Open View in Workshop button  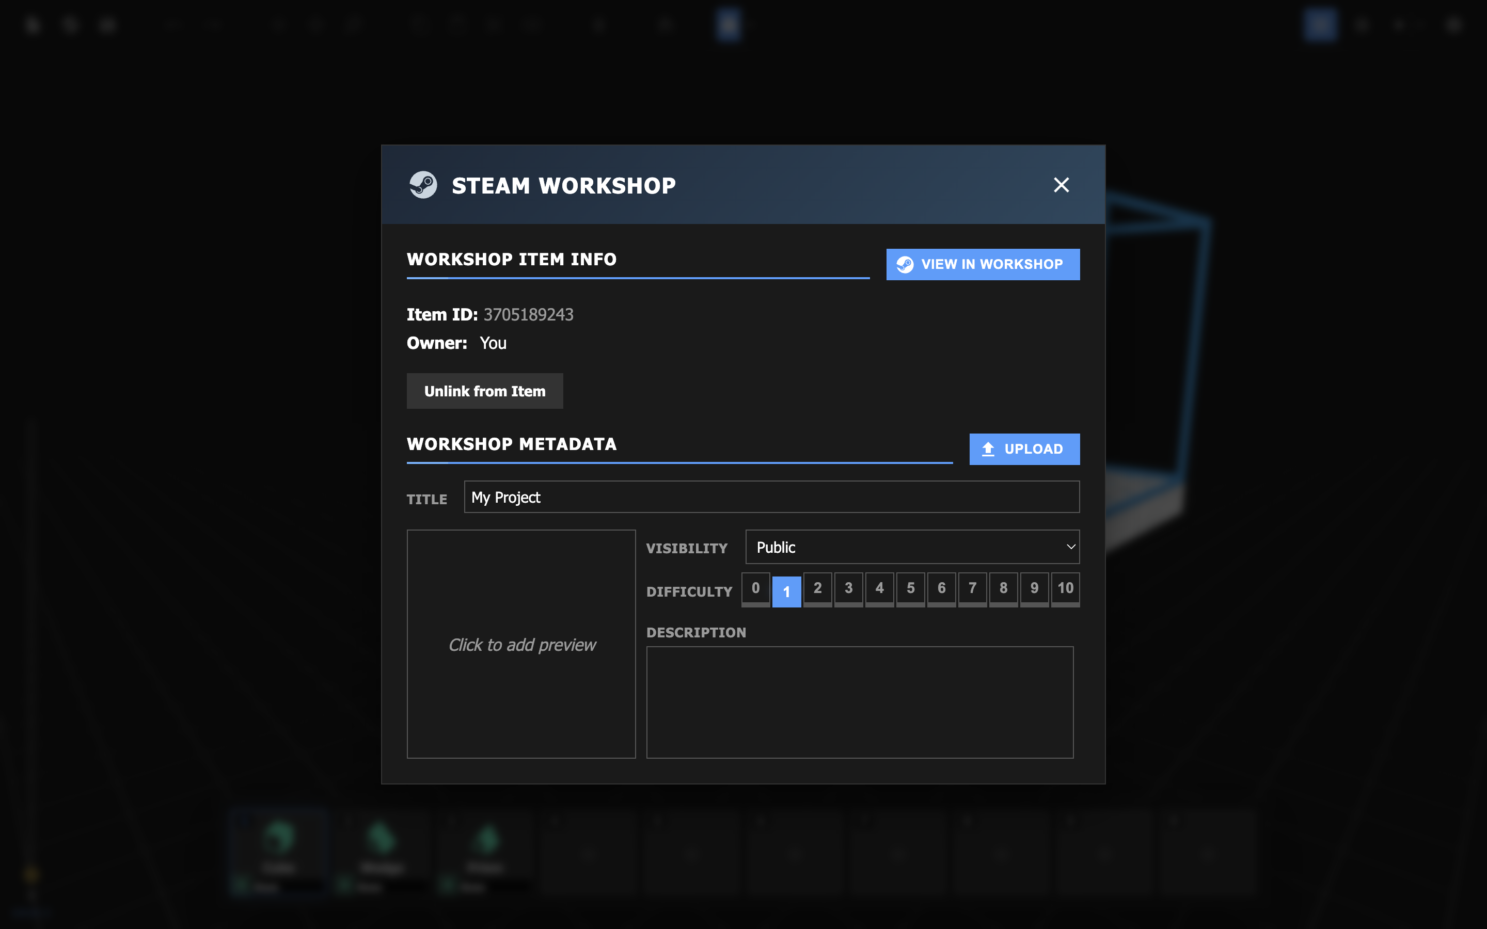point(983,264)
